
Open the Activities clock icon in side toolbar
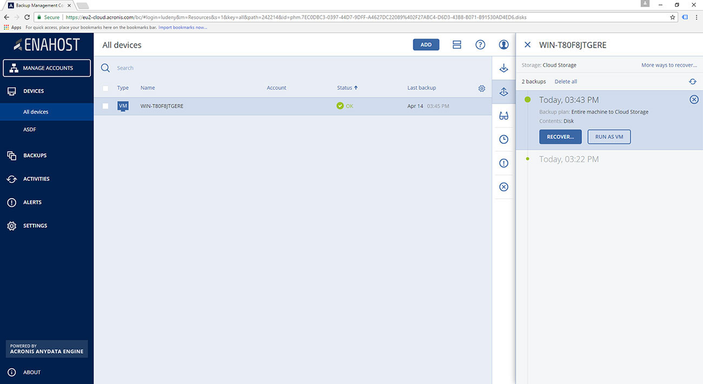(x=503, y=139)
